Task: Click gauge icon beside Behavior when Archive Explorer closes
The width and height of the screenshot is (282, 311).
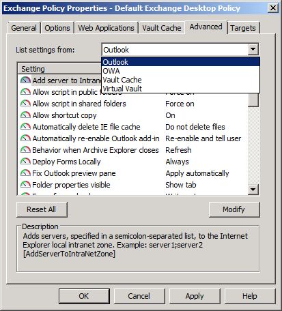Action: (25, 150)
